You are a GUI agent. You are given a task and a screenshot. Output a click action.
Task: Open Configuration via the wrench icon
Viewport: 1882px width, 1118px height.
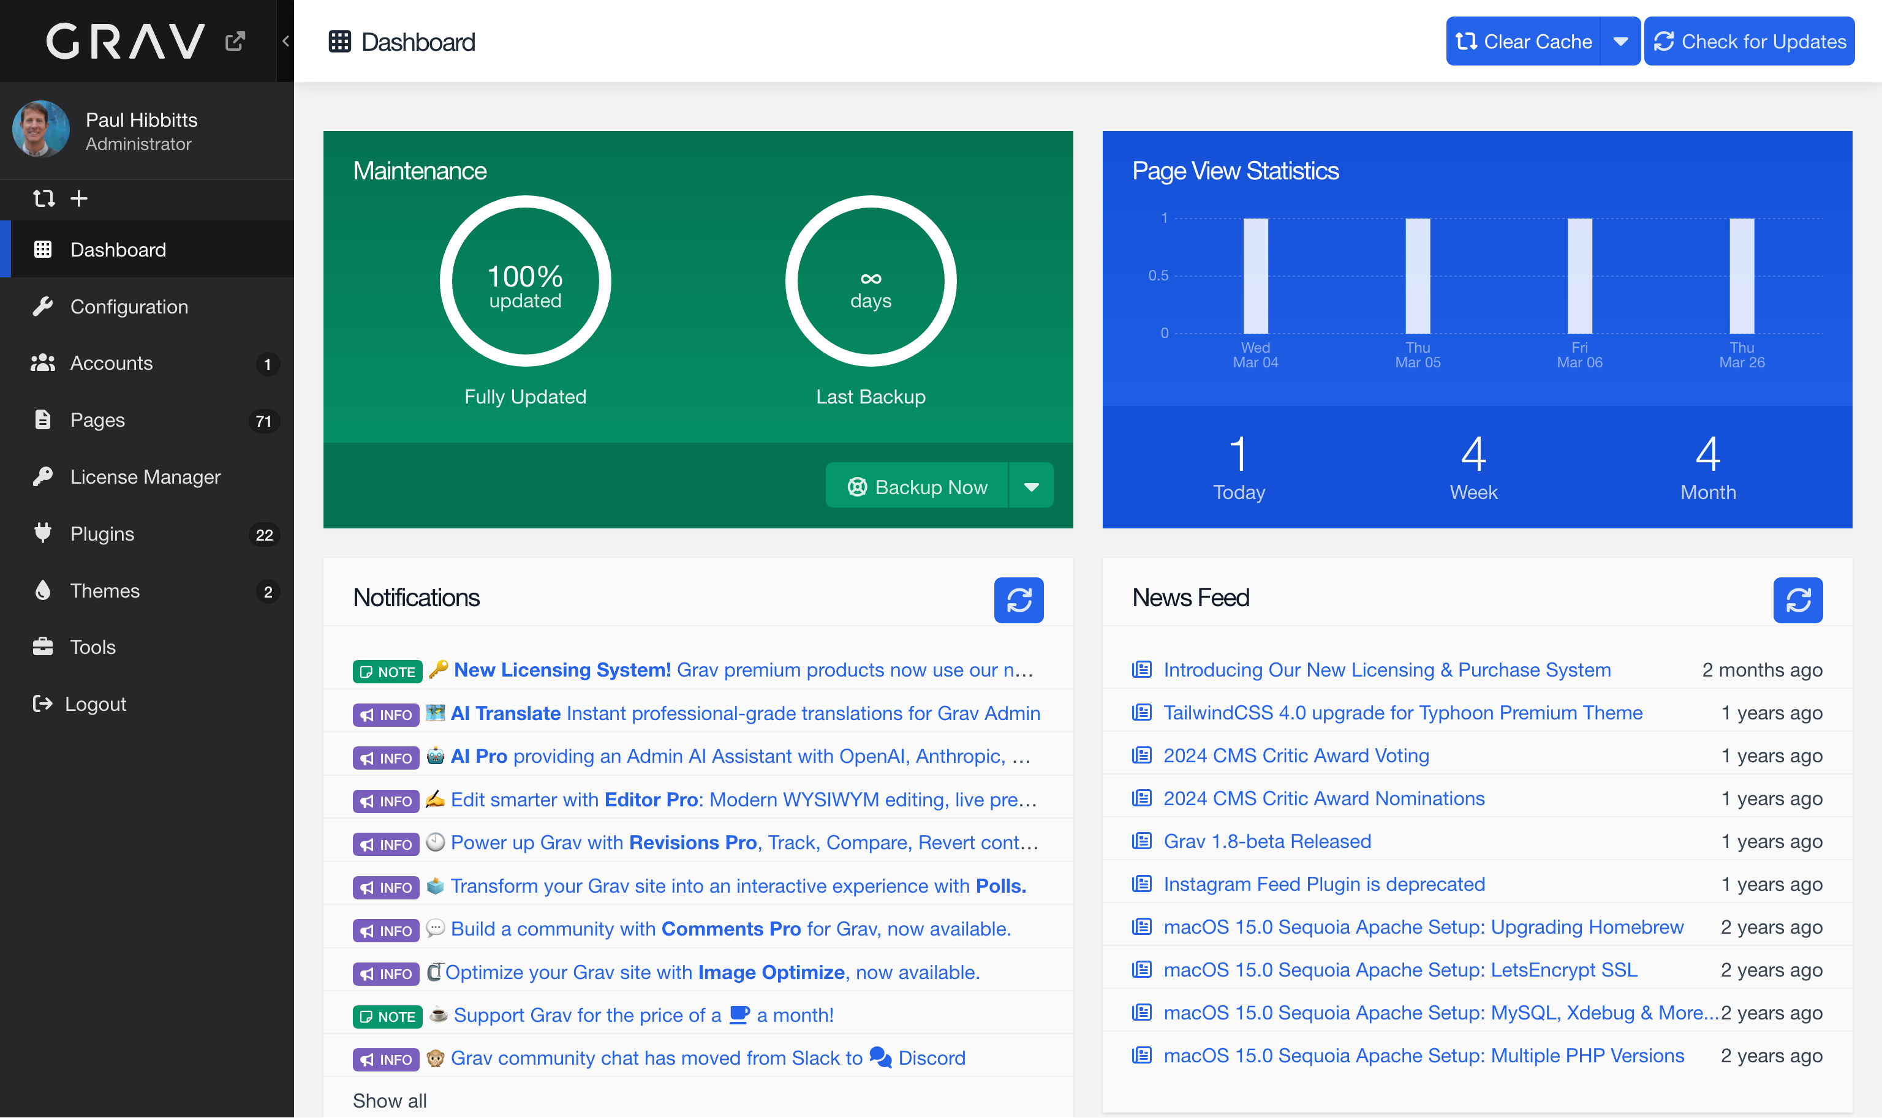[43, 306]
